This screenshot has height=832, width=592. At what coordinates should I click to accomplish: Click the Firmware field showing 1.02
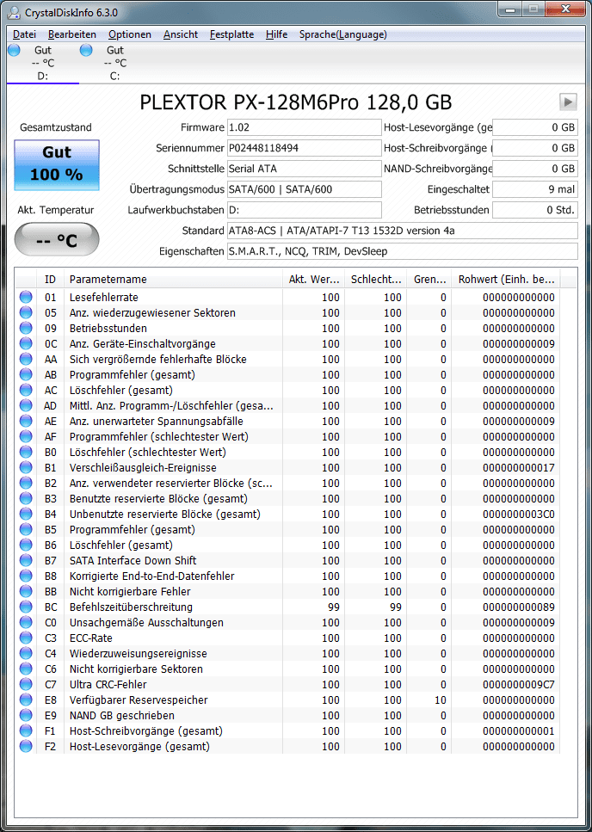[x=305, y=128]
